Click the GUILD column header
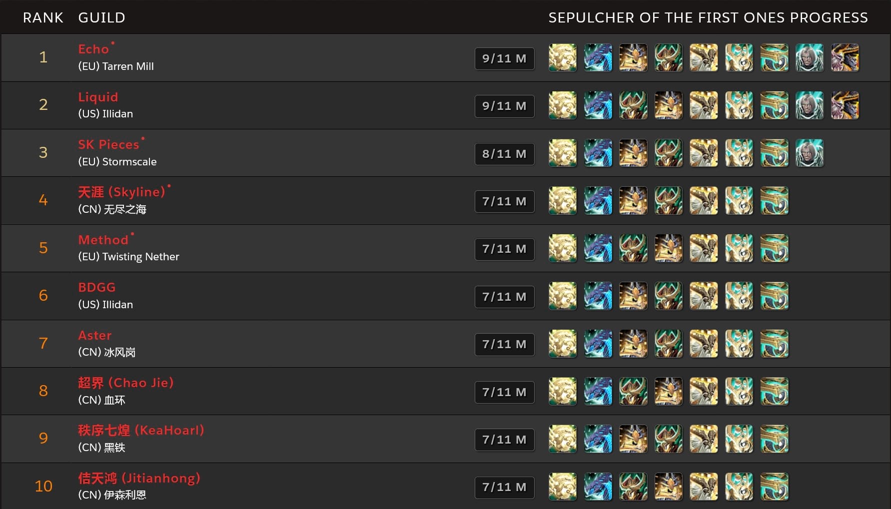 point(101,17)
